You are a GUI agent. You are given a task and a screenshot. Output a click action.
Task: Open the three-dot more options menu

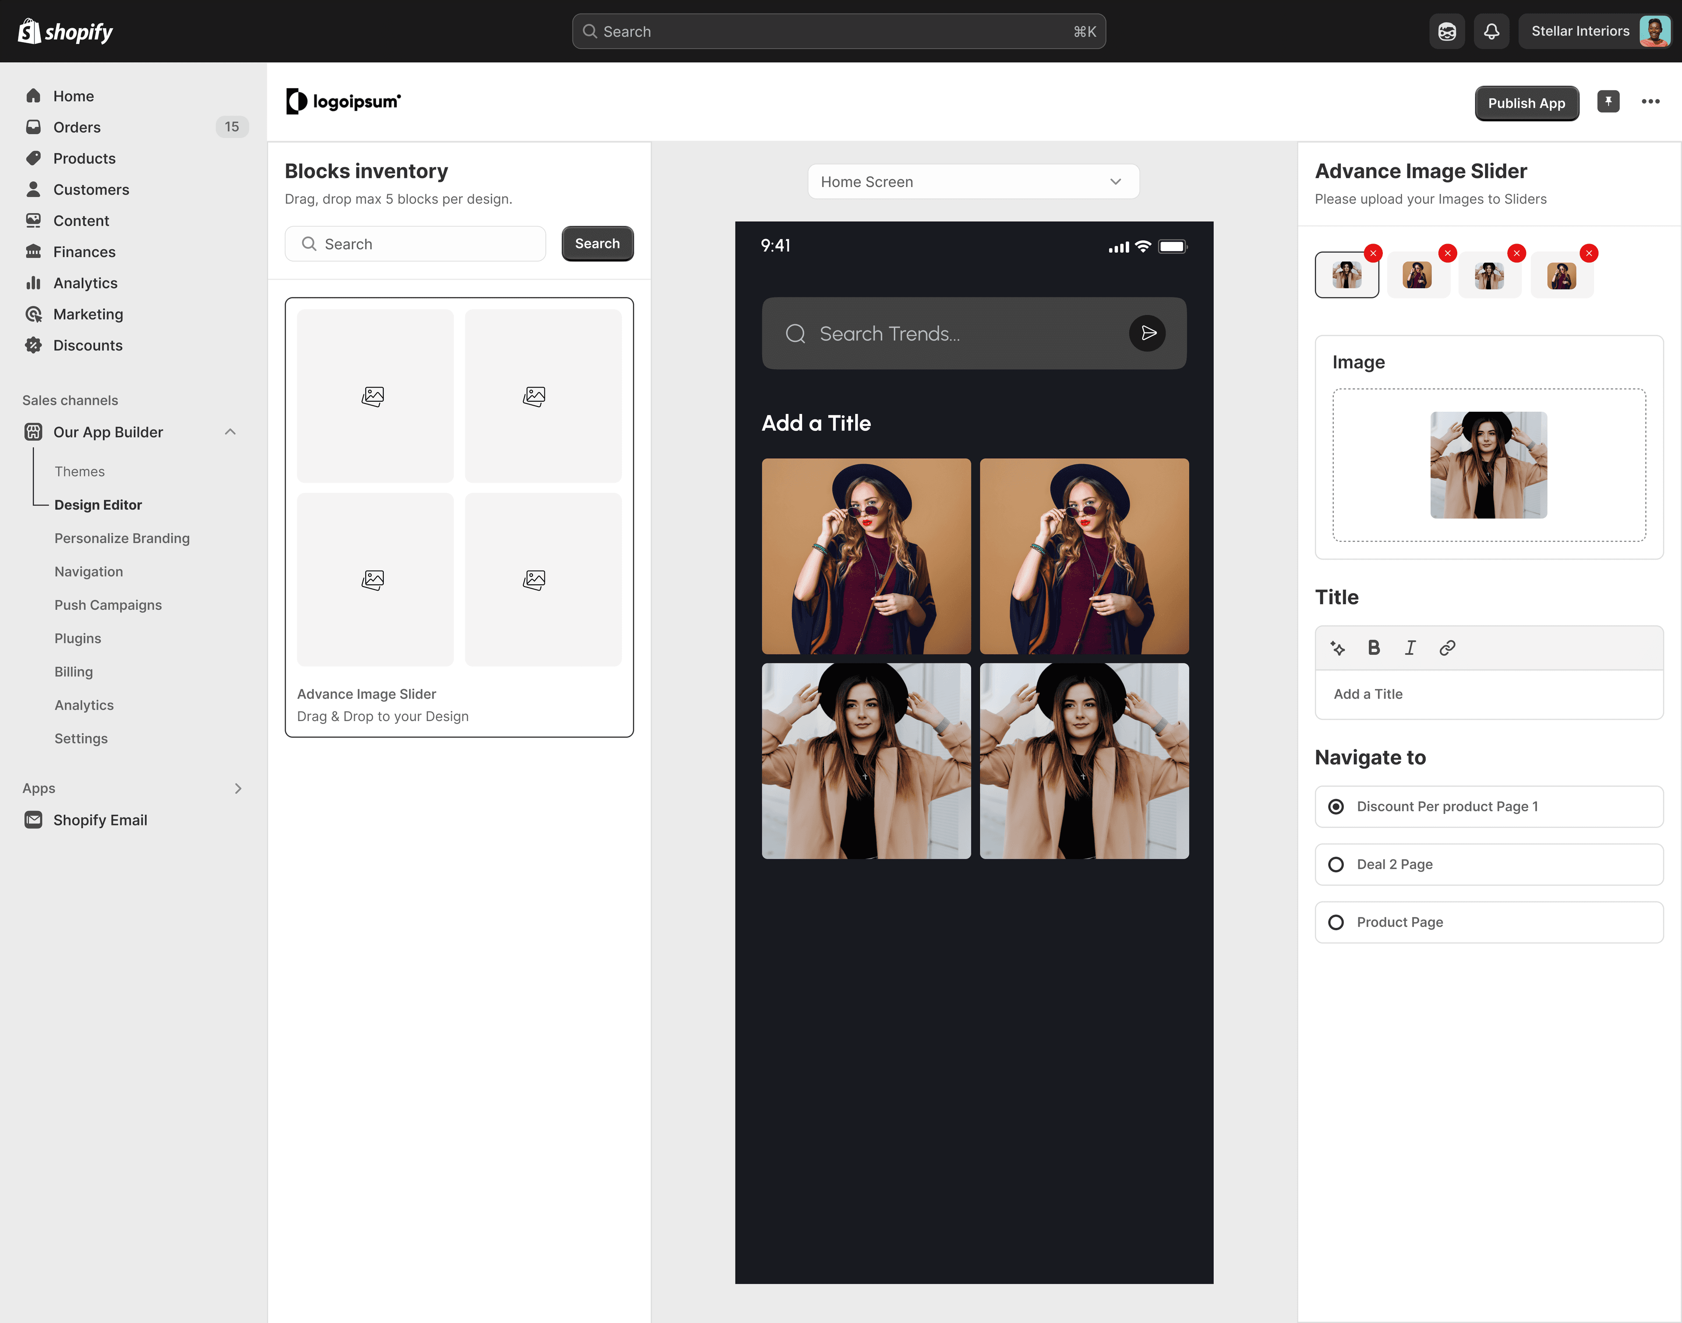[x=1650, y=102]
